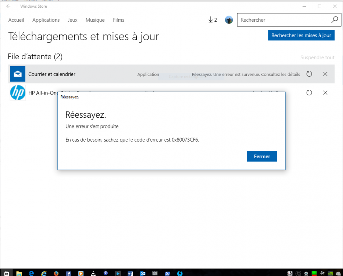Open Firefox from the taskbar

(56, 273)
